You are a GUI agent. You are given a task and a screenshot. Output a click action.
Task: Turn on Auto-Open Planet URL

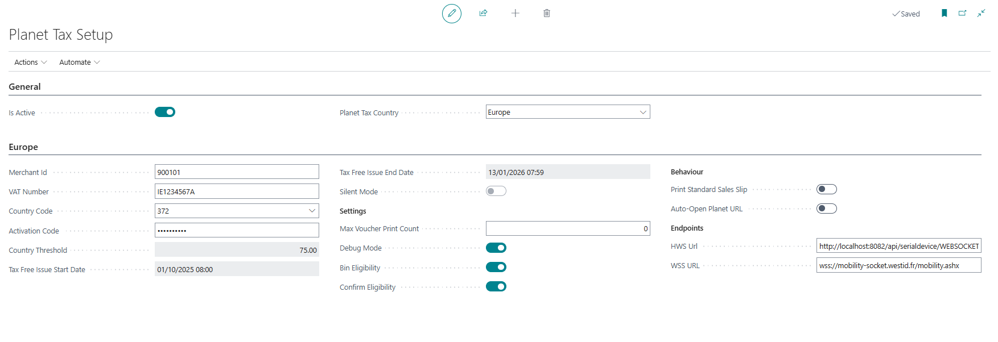(x=826, y=208)
